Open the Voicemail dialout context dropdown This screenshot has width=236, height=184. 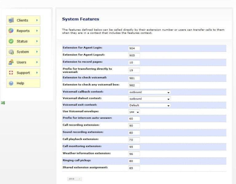(149, 99)
